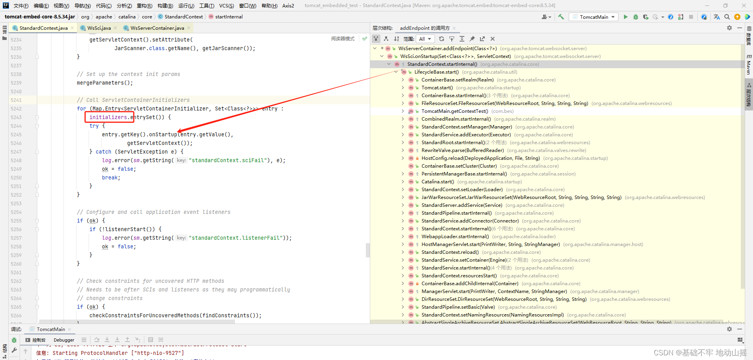
Task: Open the 重构 menu
Action: [144, 5]
